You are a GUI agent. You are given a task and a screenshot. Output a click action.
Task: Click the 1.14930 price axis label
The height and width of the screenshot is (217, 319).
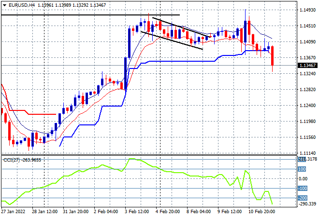pos(307,10)
